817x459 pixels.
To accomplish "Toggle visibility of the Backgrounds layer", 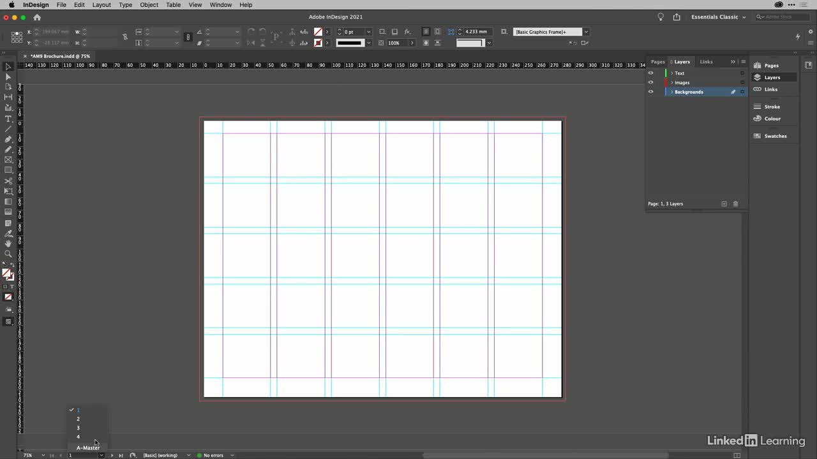I will click(651, 92).
